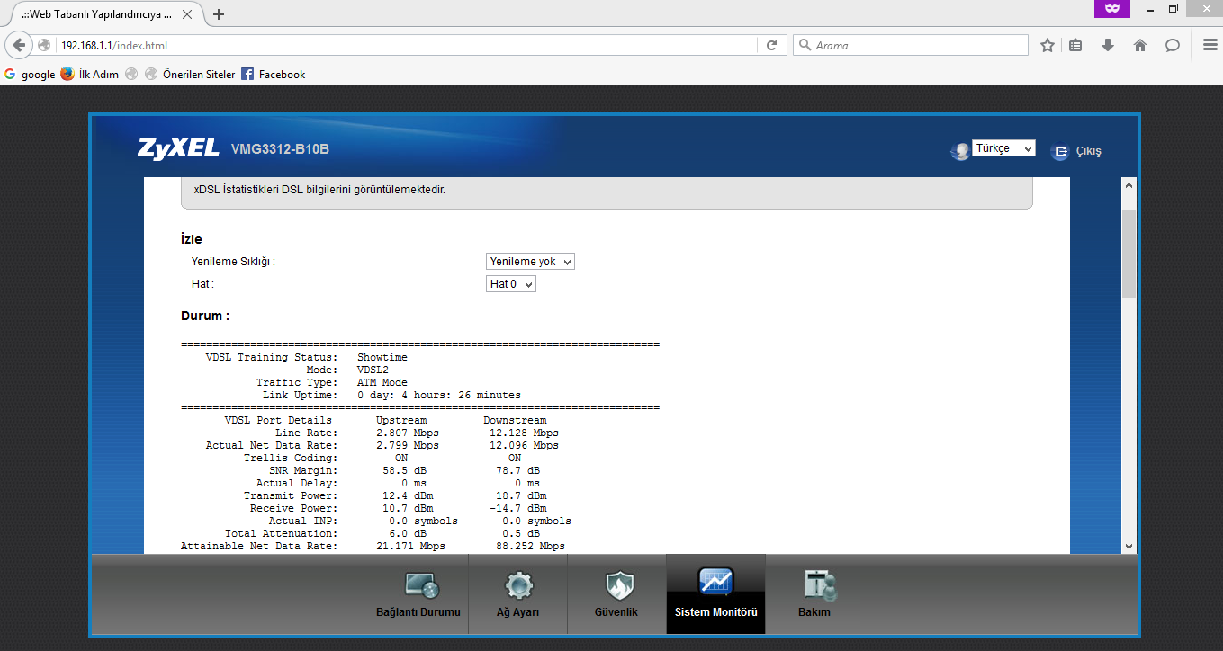The image size is (1223, 651).
Task: Open the Firefox hamburger menu
Action: (x=1210, y=45)
